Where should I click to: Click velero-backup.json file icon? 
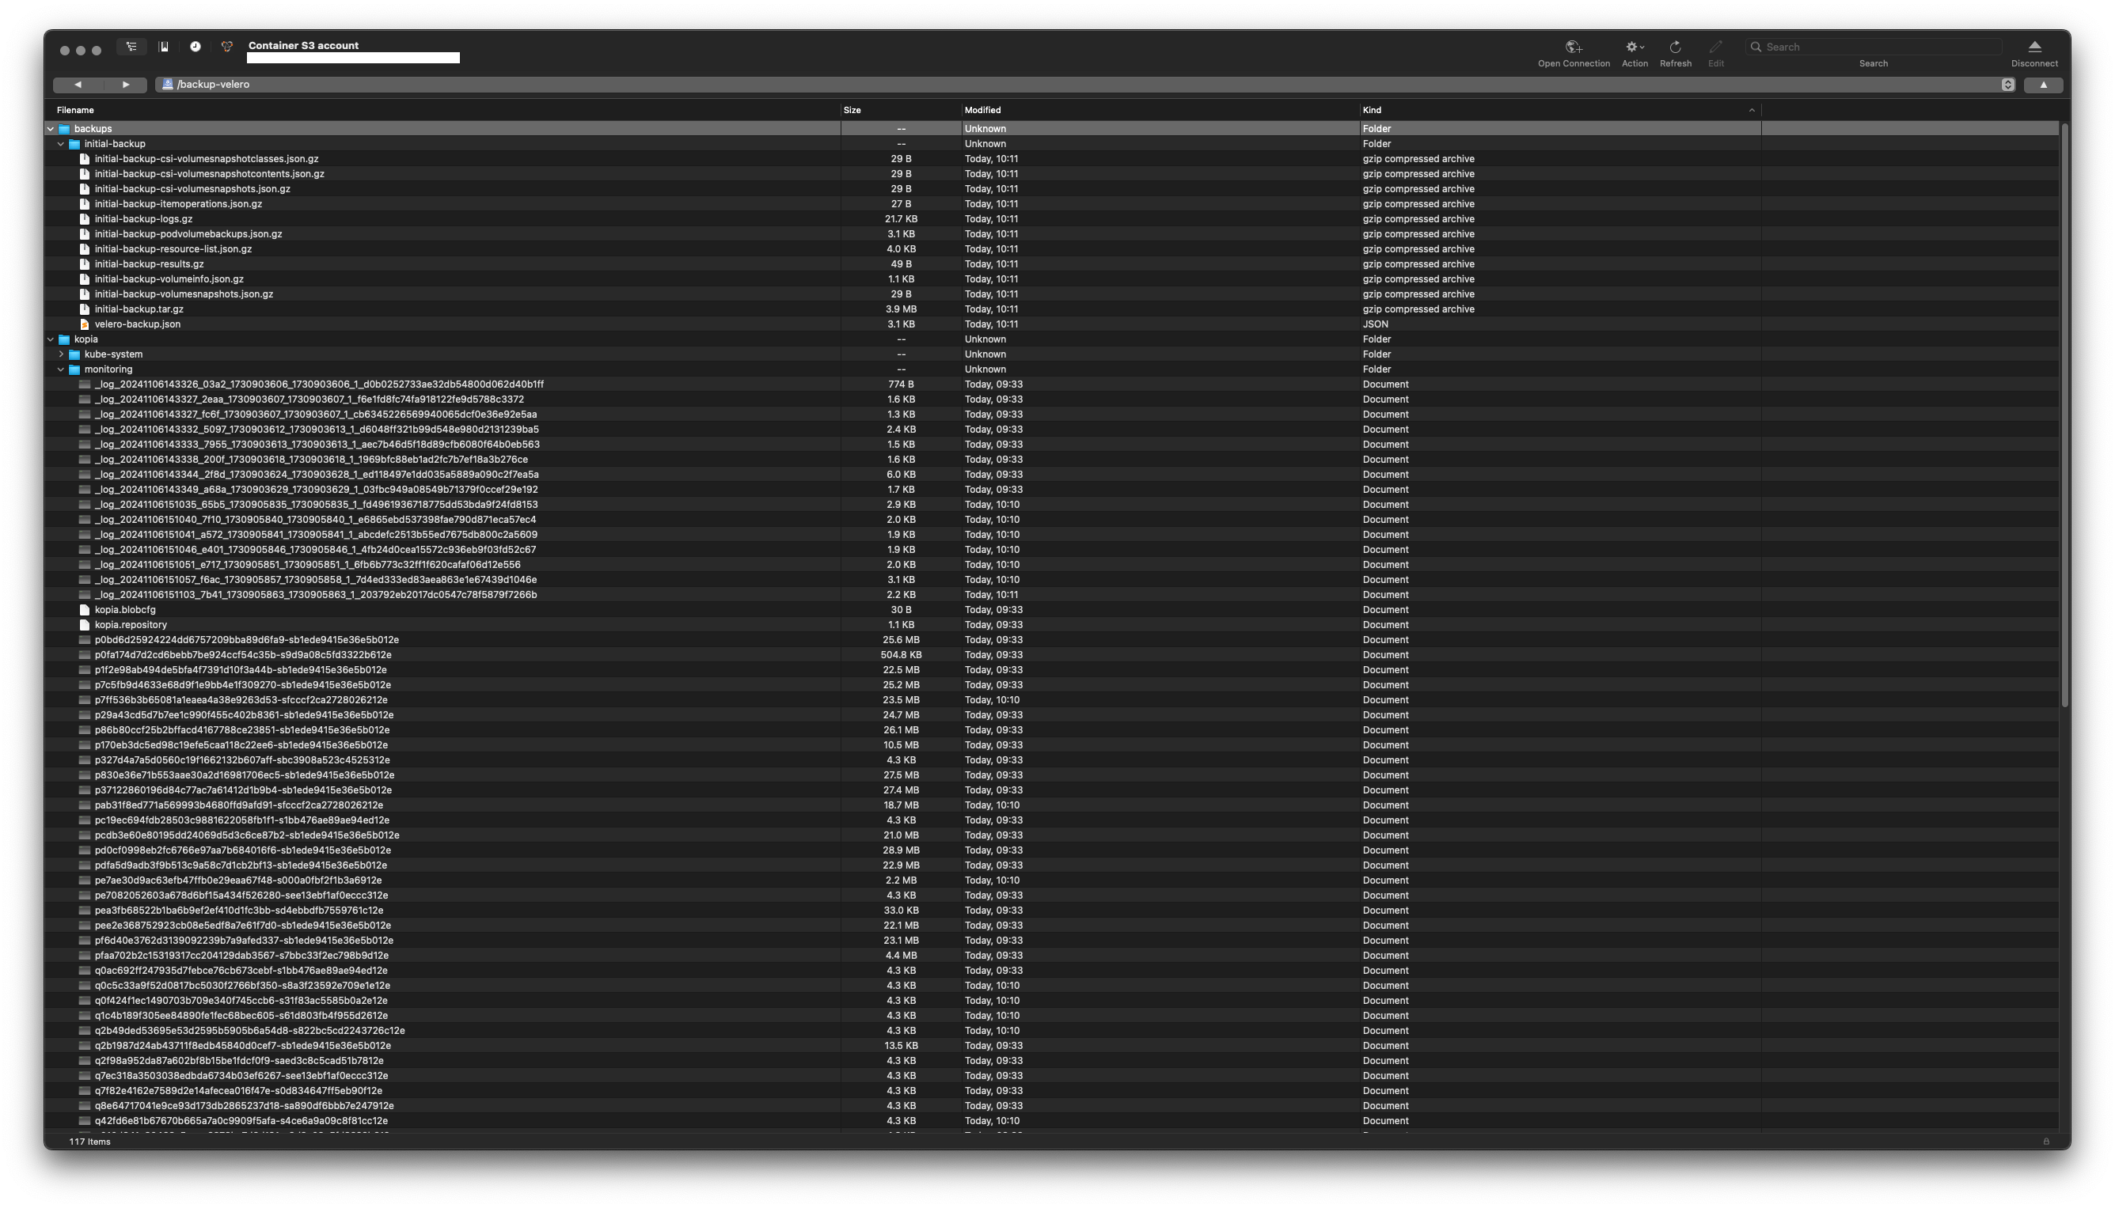(85, 324)
